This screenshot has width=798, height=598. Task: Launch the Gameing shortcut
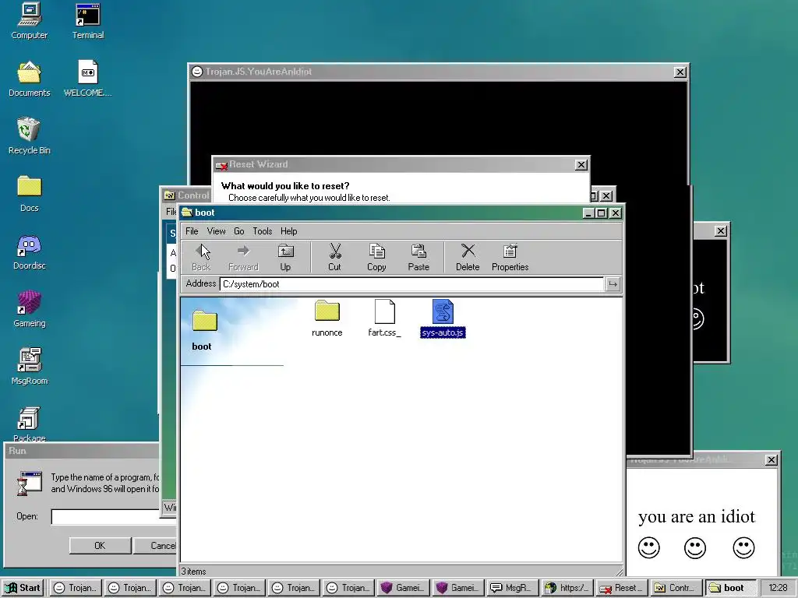tap(29, 309)
